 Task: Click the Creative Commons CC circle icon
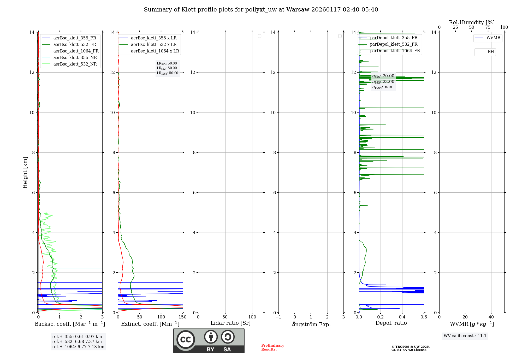[186, 340]
